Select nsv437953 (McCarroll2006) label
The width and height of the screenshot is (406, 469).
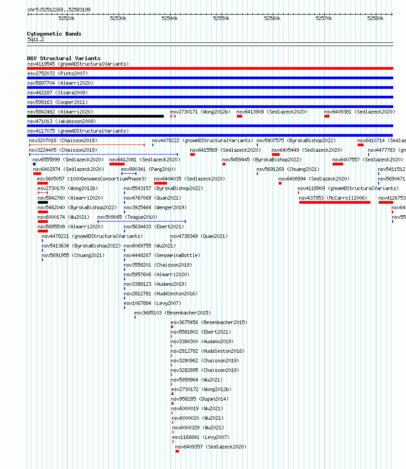333,198
